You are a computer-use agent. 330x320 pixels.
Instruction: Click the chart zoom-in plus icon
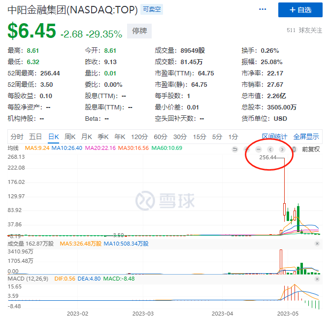(247, 149)
